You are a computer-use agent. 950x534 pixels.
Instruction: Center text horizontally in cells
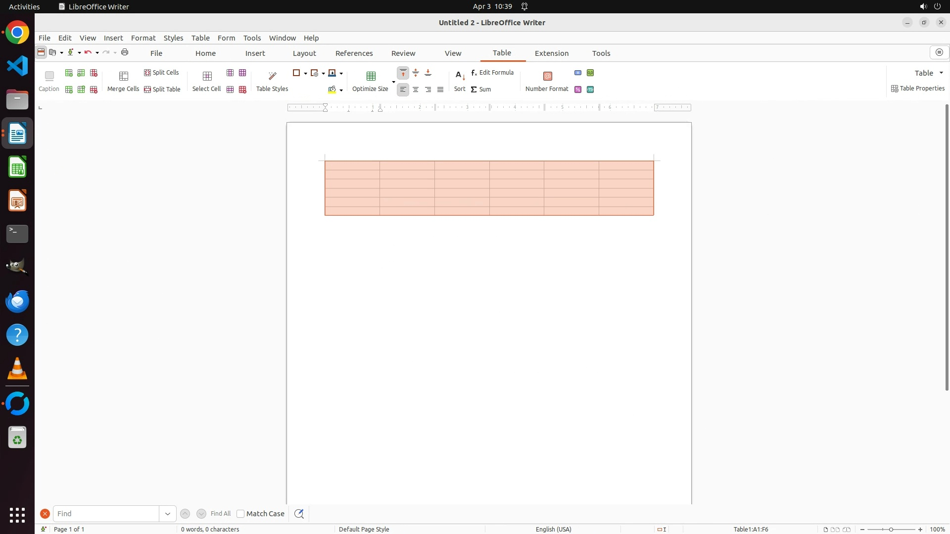coord(416,89)
